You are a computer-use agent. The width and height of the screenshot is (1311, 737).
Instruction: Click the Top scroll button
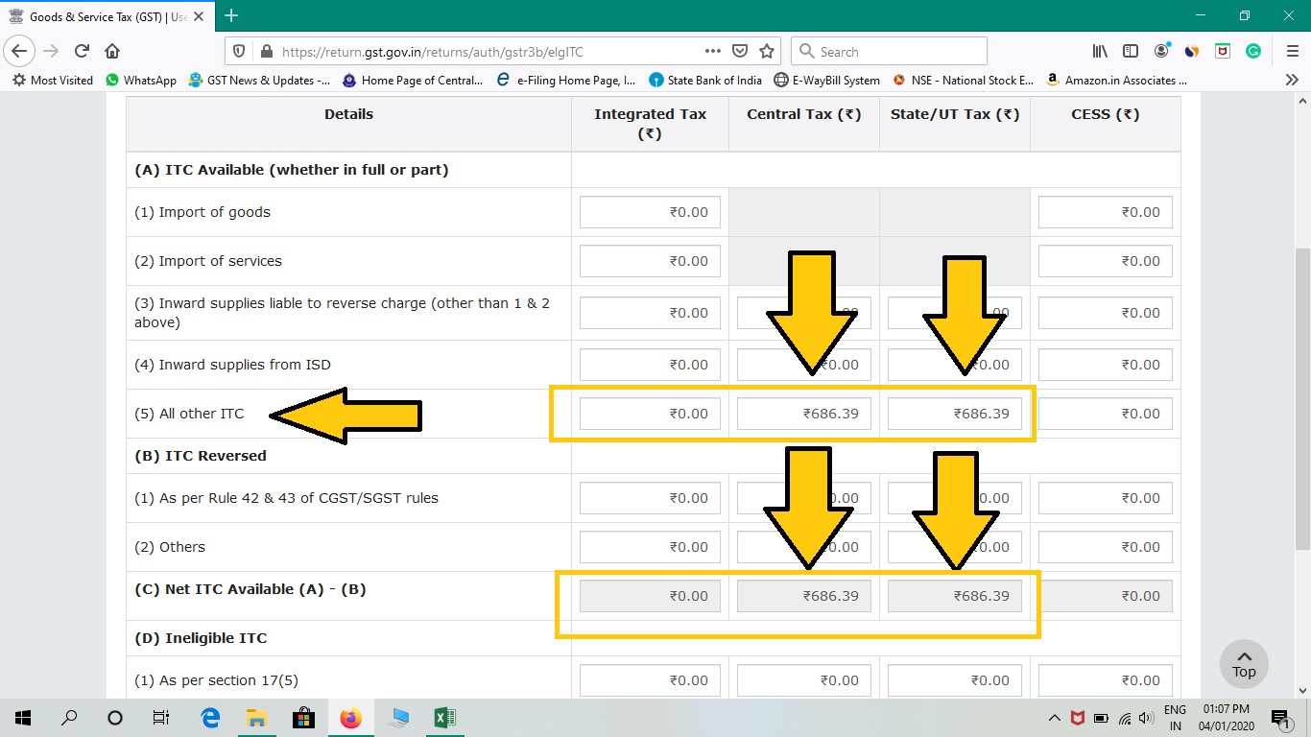pos(1244,663)
